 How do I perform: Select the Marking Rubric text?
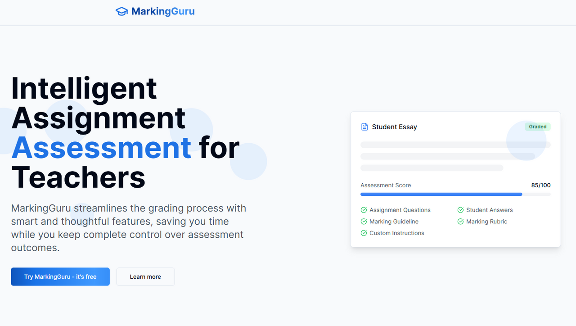point(486,222)
